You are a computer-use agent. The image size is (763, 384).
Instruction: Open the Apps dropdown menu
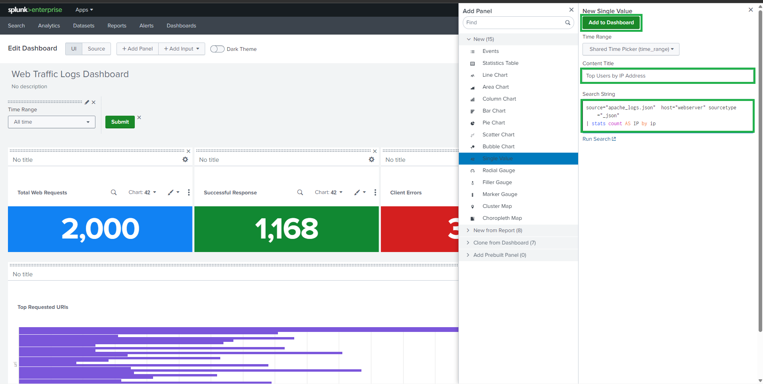coord(84,10)
